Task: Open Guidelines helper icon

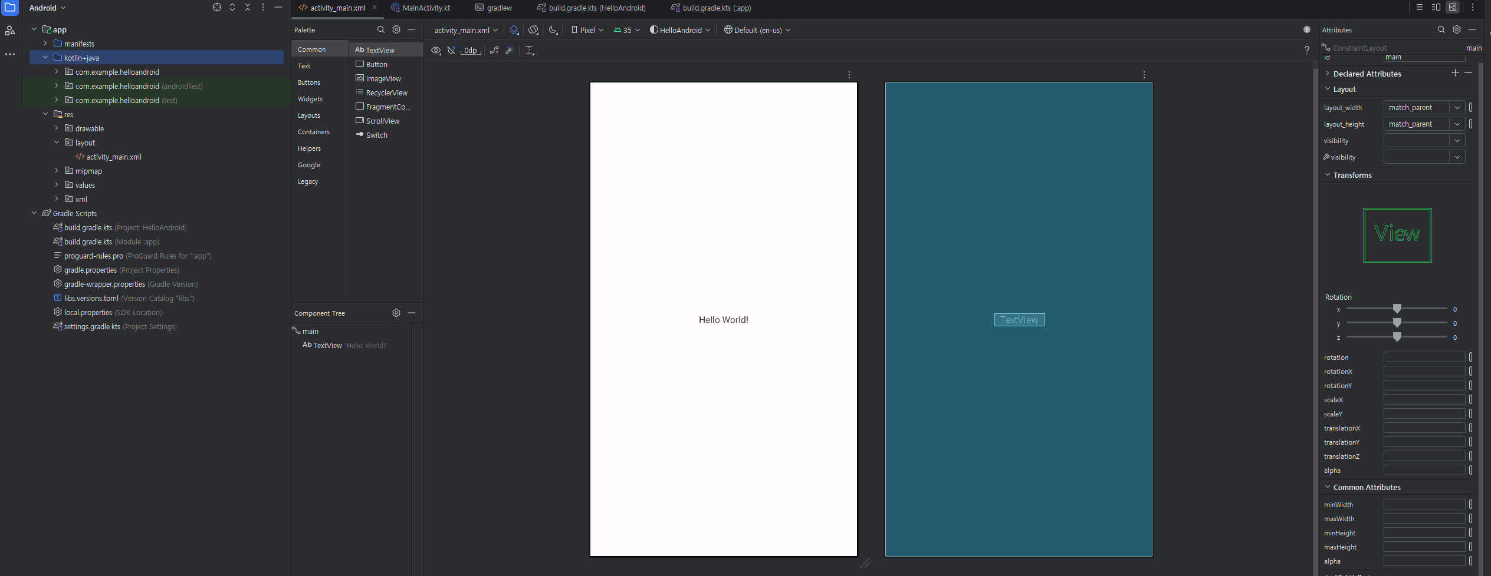Action: point(530,51)
